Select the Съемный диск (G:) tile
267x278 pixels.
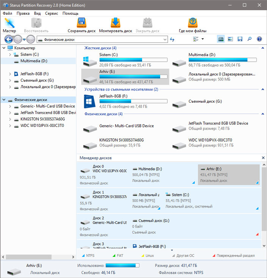(214, 102)
